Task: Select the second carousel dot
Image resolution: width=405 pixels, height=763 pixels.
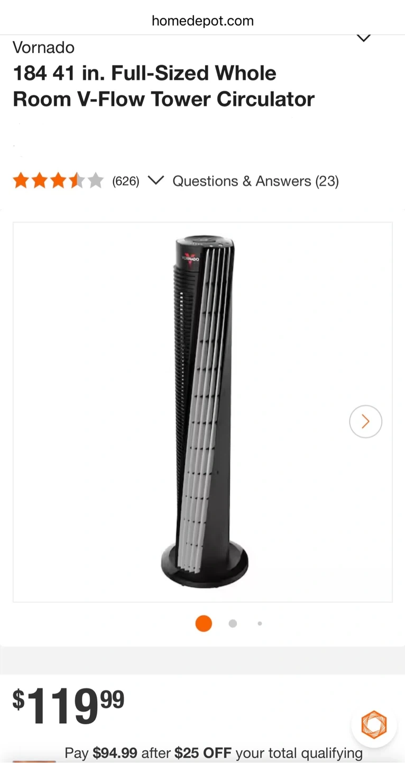Action: tap(233, 624)
